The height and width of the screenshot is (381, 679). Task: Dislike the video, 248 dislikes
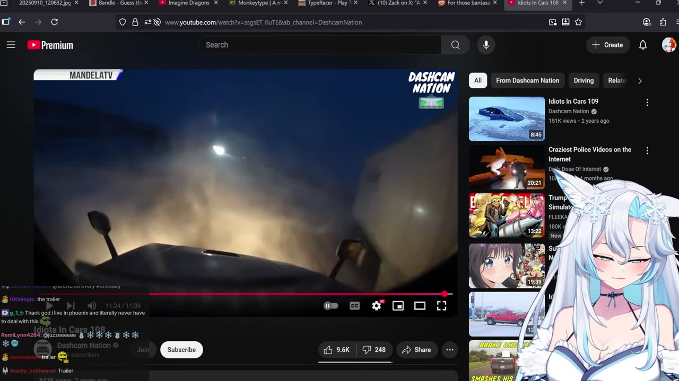coord(374,350)
